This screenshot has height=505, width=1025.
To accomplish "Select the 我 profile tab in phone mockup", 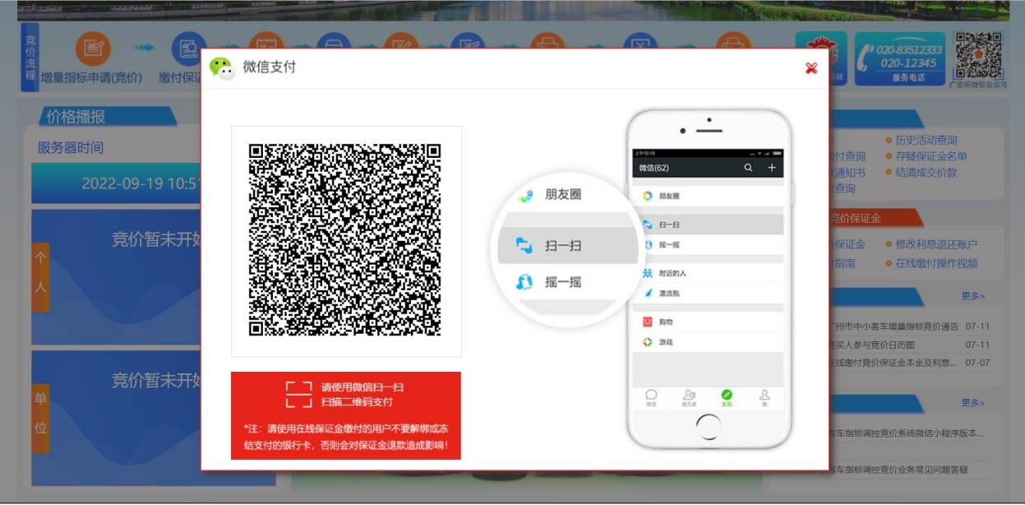I will click(764, 398).
